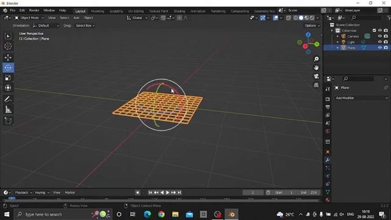Select the Measure tool
391x220 pixels.
pyautogui.click(x=8, y=109)
